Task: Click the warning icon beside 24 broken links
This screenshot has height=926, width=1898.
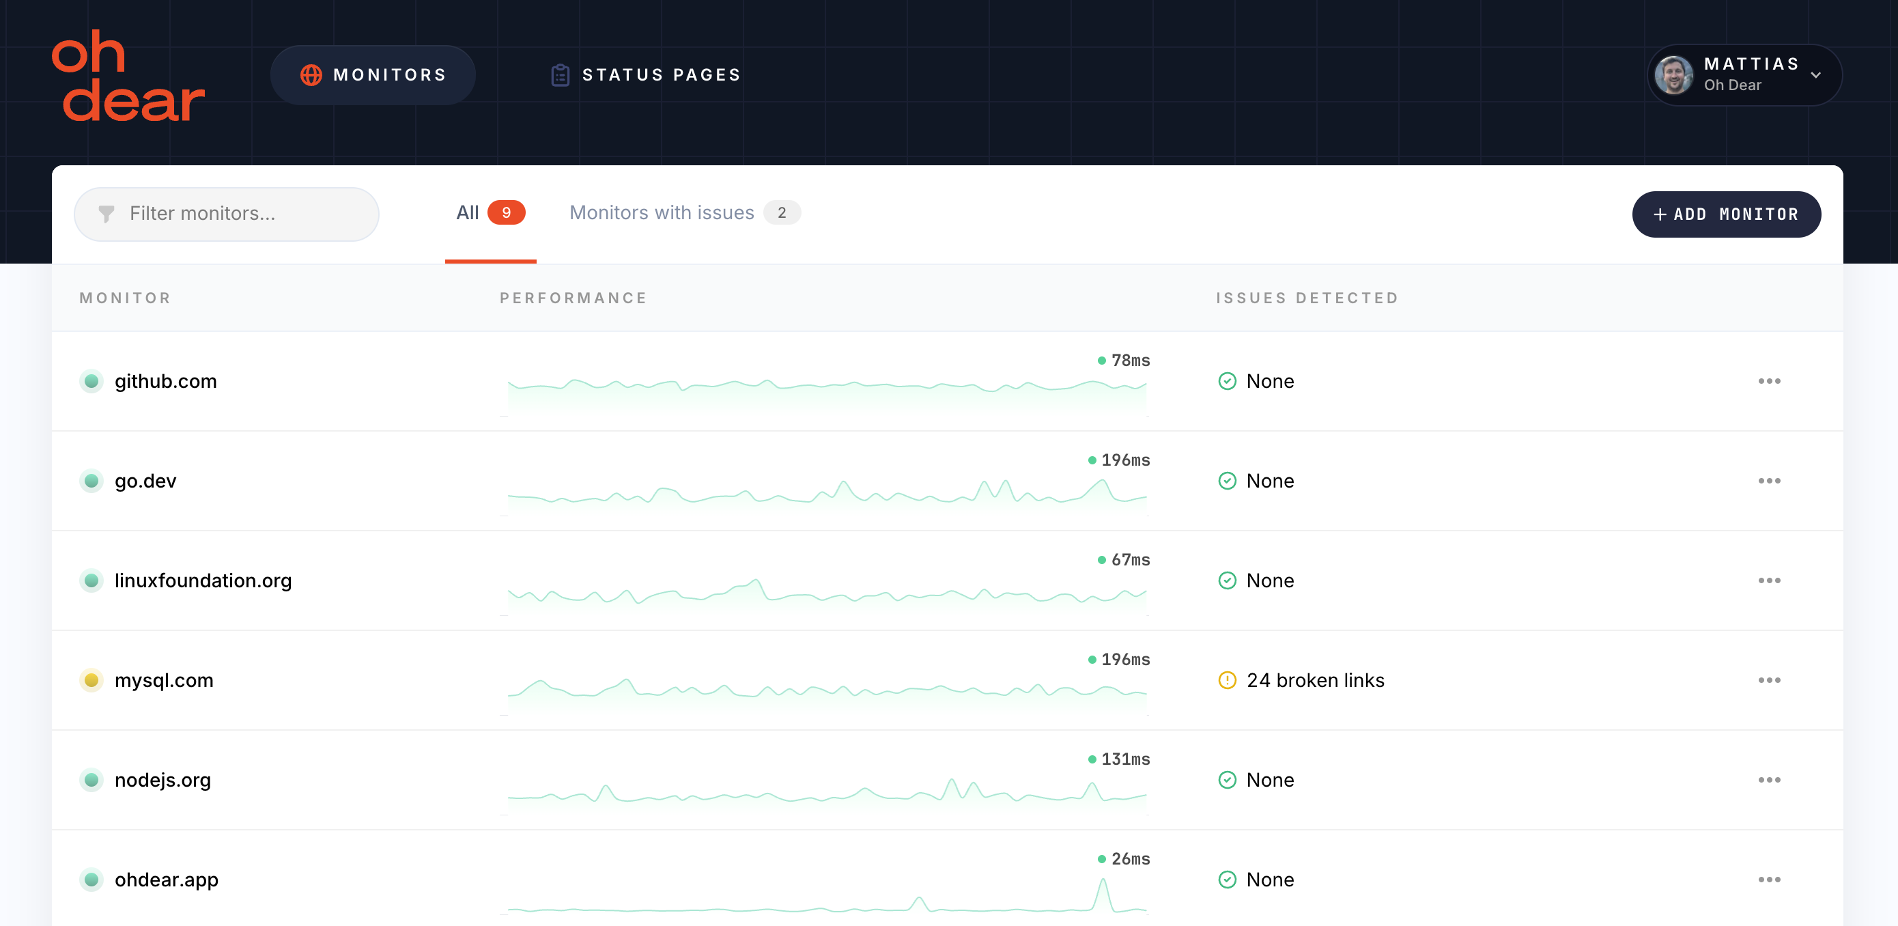Action: (1227, 680)
